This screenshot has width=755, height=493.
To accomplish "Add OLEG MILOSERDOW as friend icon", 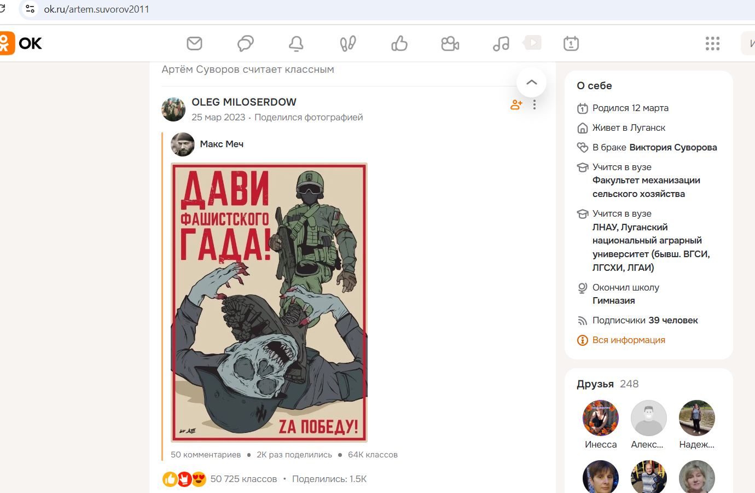I will coord(516,105).
